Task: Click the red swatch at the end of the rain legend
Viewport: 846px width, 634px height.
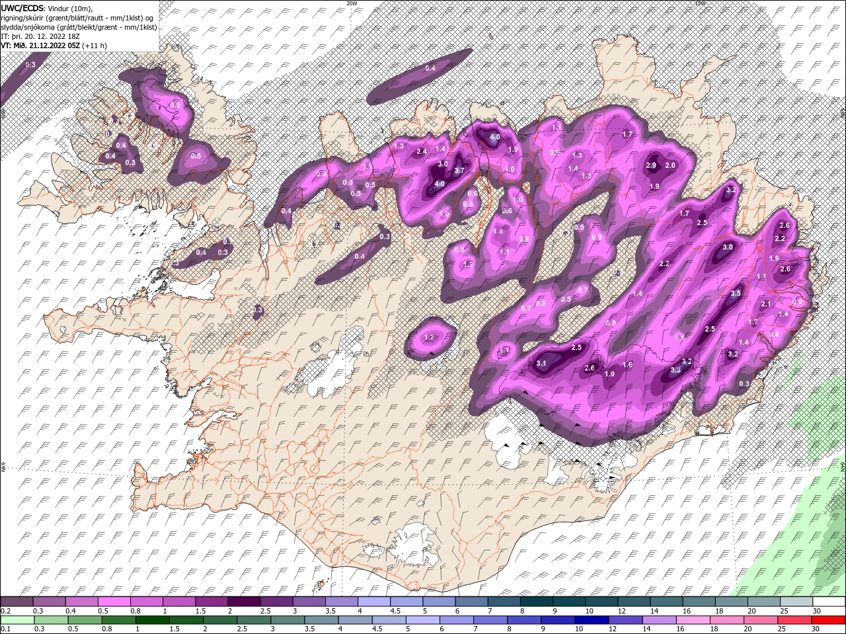Action: (828, 619)
